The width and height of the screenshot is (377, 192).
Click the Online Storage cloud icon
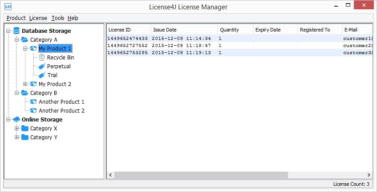[x=16, y=119]
